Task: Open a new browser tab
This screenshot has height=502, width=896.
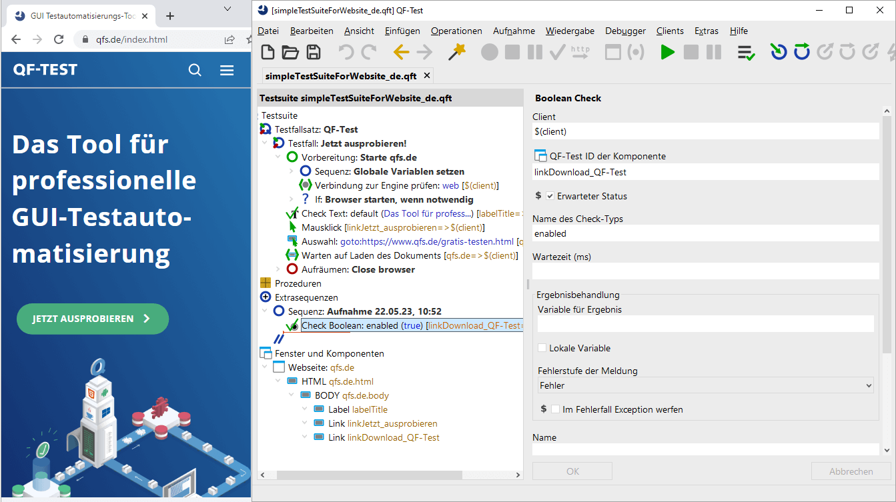Action: (x=170, y=15)
